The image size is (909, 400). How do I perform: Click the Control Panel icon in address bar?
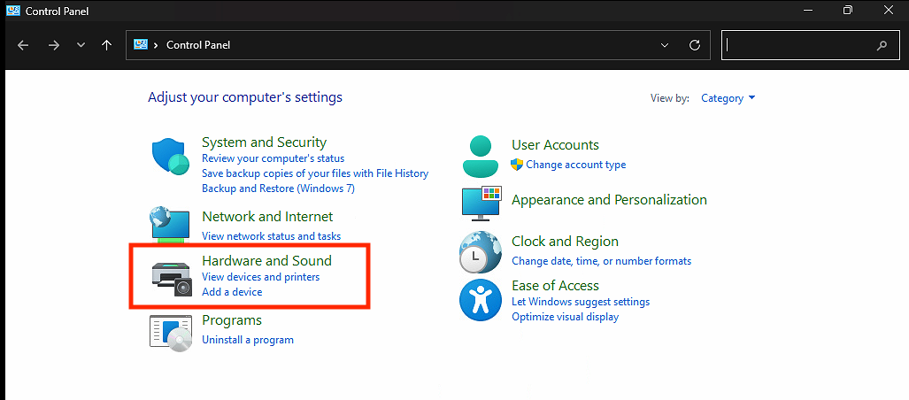click(x=141, y=44)
